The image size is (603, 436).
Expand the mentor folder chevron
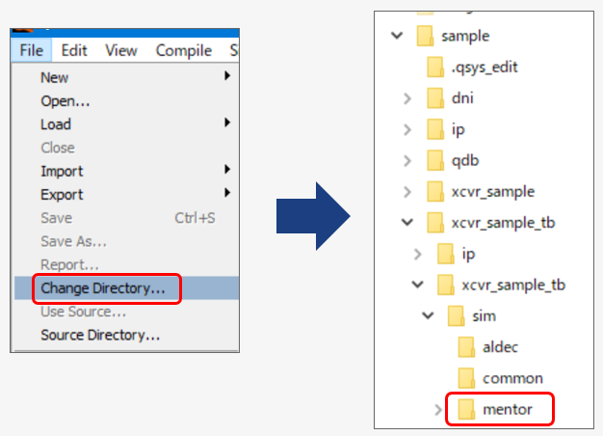438,410
